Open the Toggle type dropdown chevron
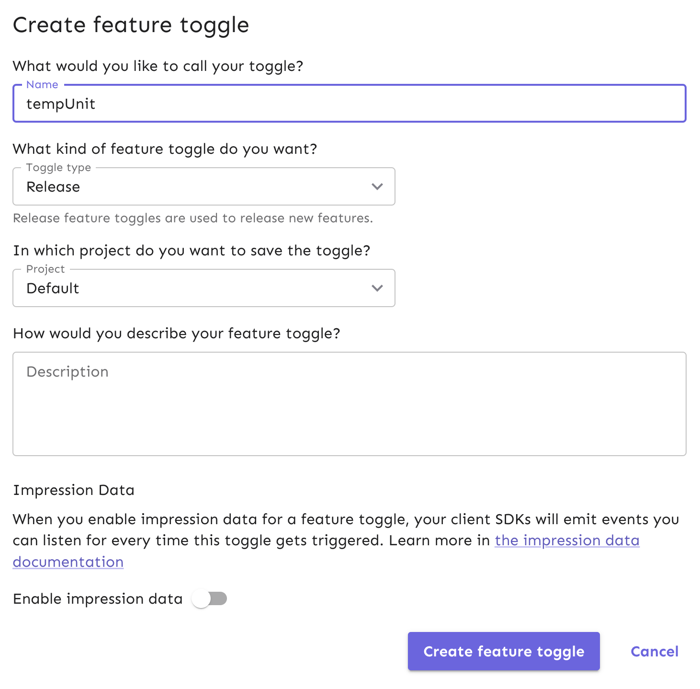Screen dimensions: 700x689 pyautogui.click(x=377, y=186)
